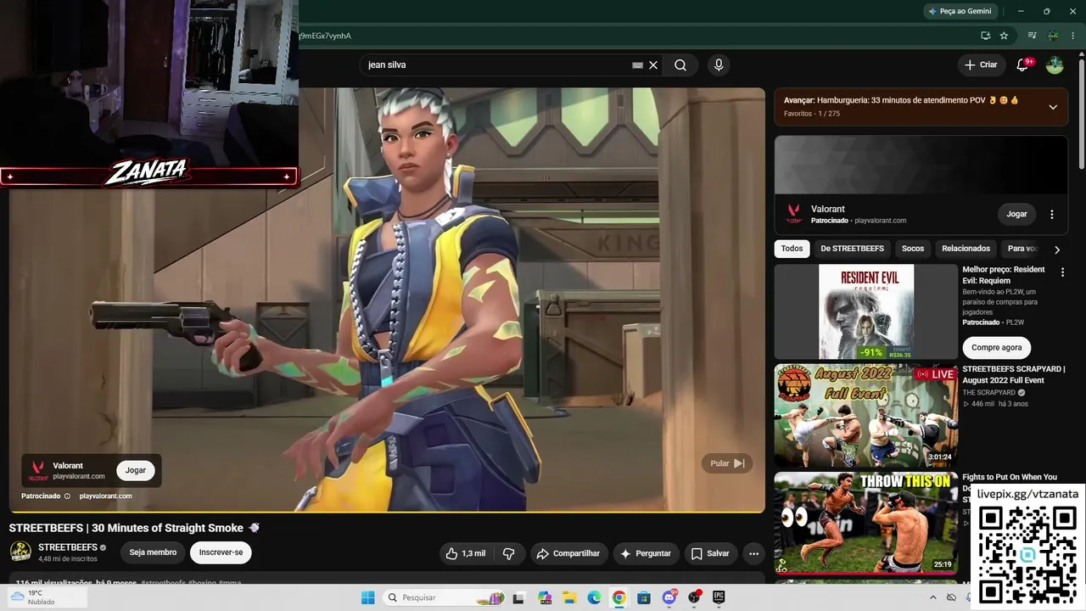
Task: Click the Chrome icon on the taskbar
Action: coord(619,598)
